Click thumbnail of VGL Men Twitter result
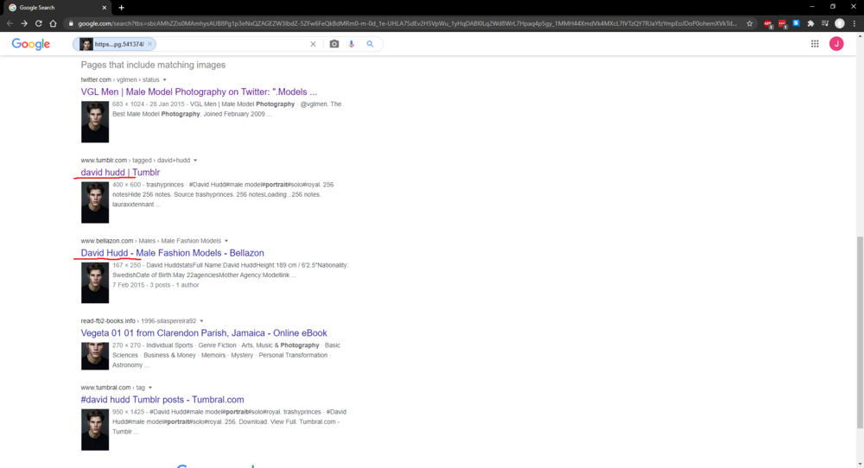The image size is (864, 468). pyautogui.click(x=95, y=122)
